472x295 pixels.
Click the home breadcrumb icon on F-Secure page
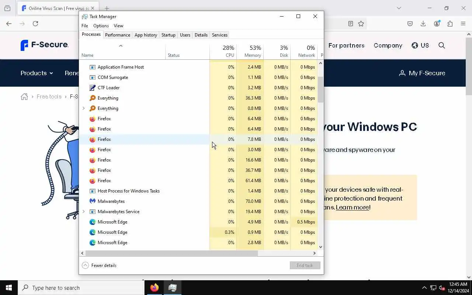click(x=24, y=97)
